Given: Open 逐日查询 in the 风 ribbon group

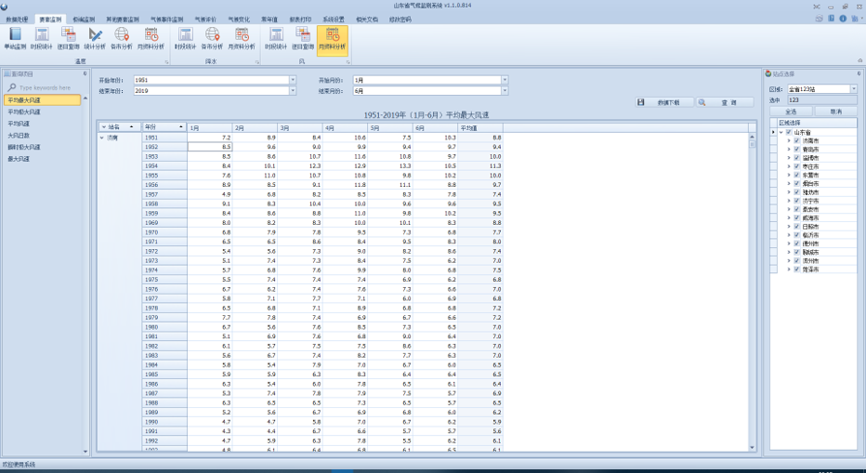Looking at the screenshot, I should click(303, 38).
